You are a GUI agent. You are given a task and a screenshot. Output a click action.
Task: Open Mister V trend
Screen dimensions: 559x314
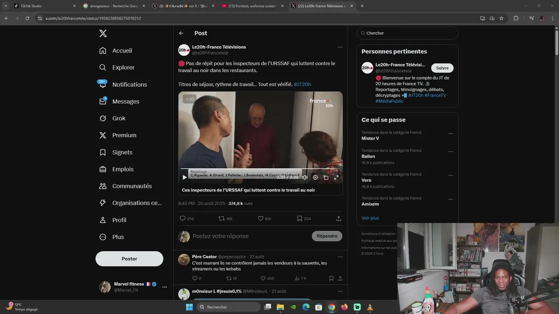point(370,138)
